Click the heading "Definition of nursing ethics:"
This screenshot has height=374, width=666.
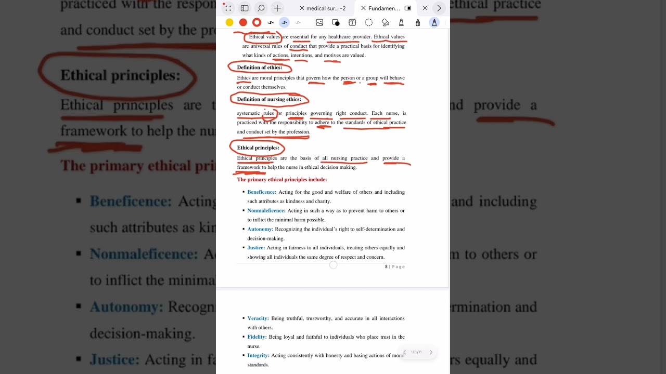click(x=269, y=99)
